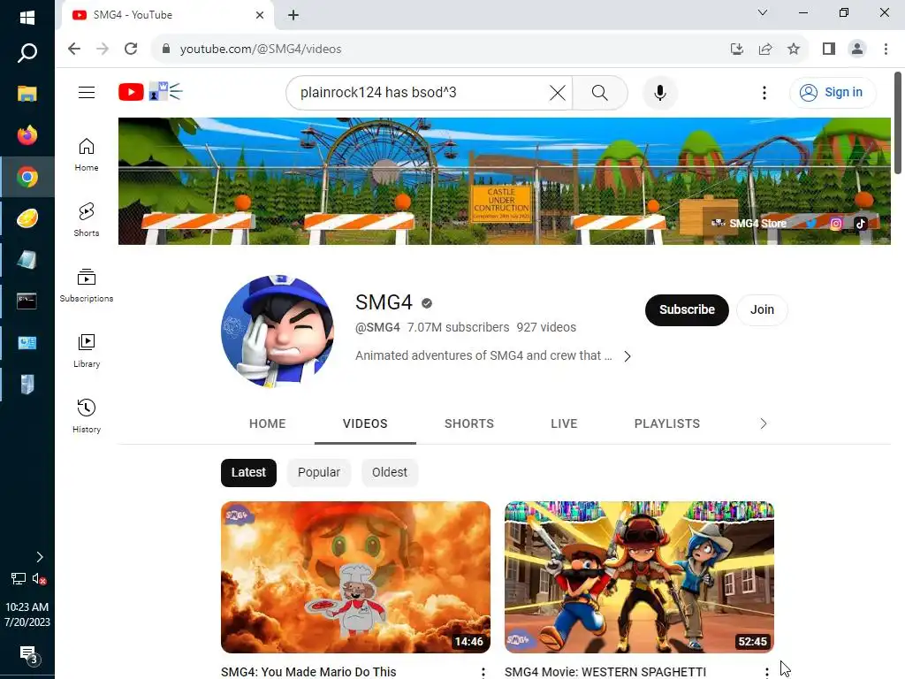Click browser forward arrow
Image resolution: width=905 pixels, height=679 pixels.
point(103,50)
